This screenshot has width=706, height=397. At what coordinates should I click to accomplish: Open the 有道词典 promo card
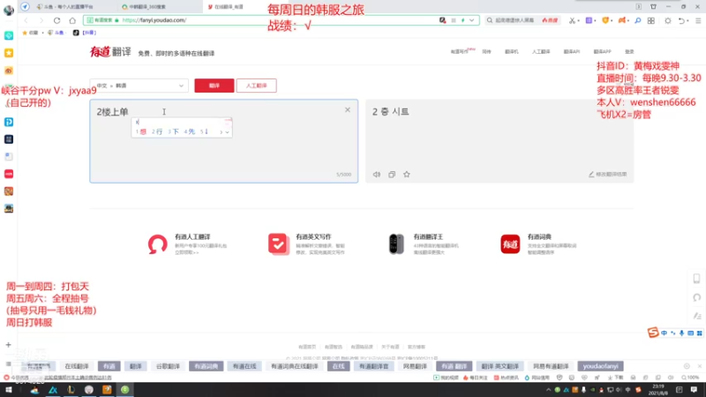pos(538,244)
